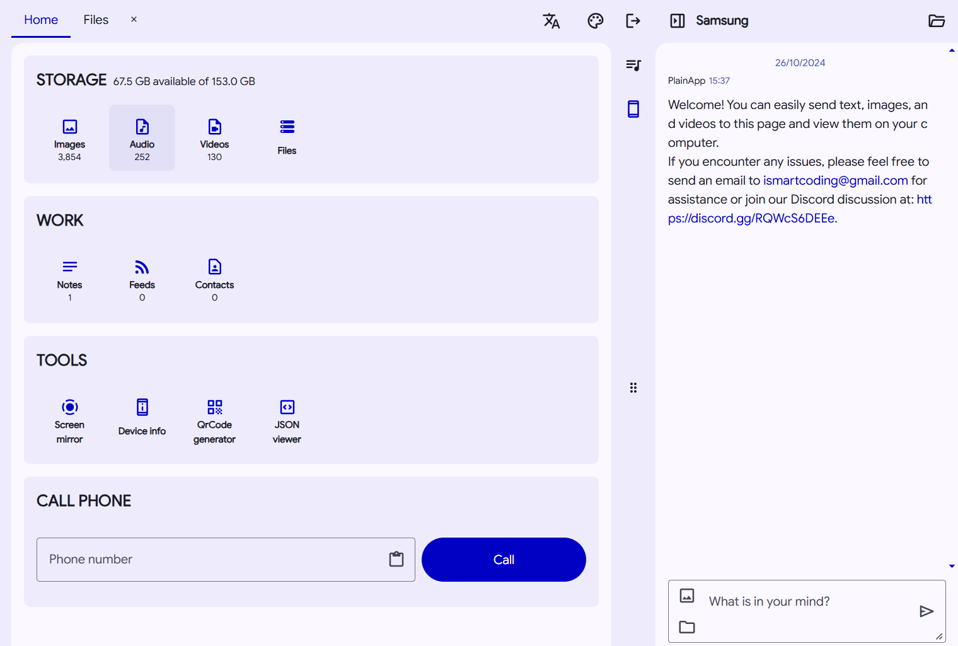Open the JSON viewer tool
The width and height of the screenshot is (958, 646).
287,418
